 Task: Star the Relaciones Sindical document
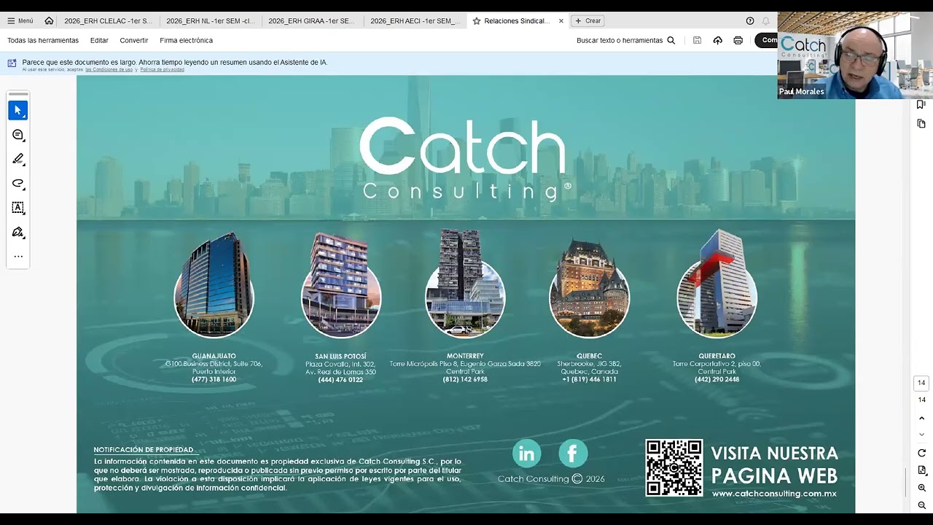point(477,21)
